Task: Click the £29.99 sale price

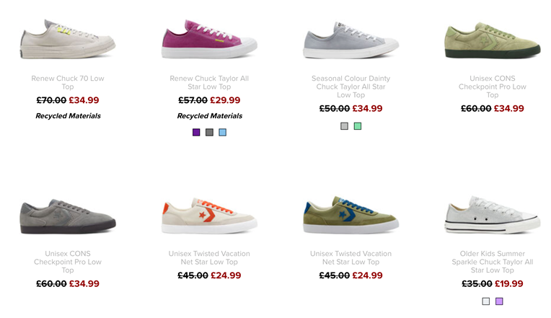Action: coord(225,100)
